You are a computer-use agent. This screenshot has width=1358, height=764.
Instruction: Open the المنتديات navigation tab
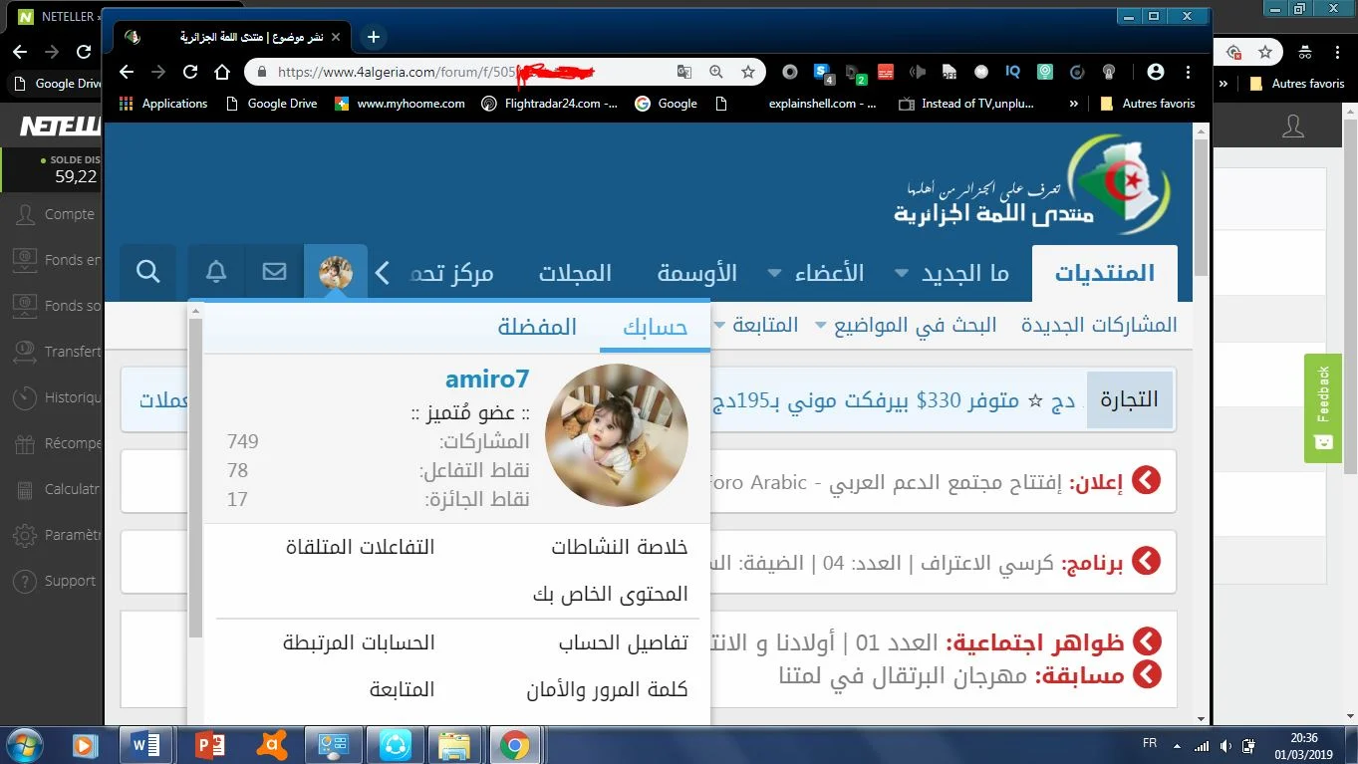[1104, 273]
